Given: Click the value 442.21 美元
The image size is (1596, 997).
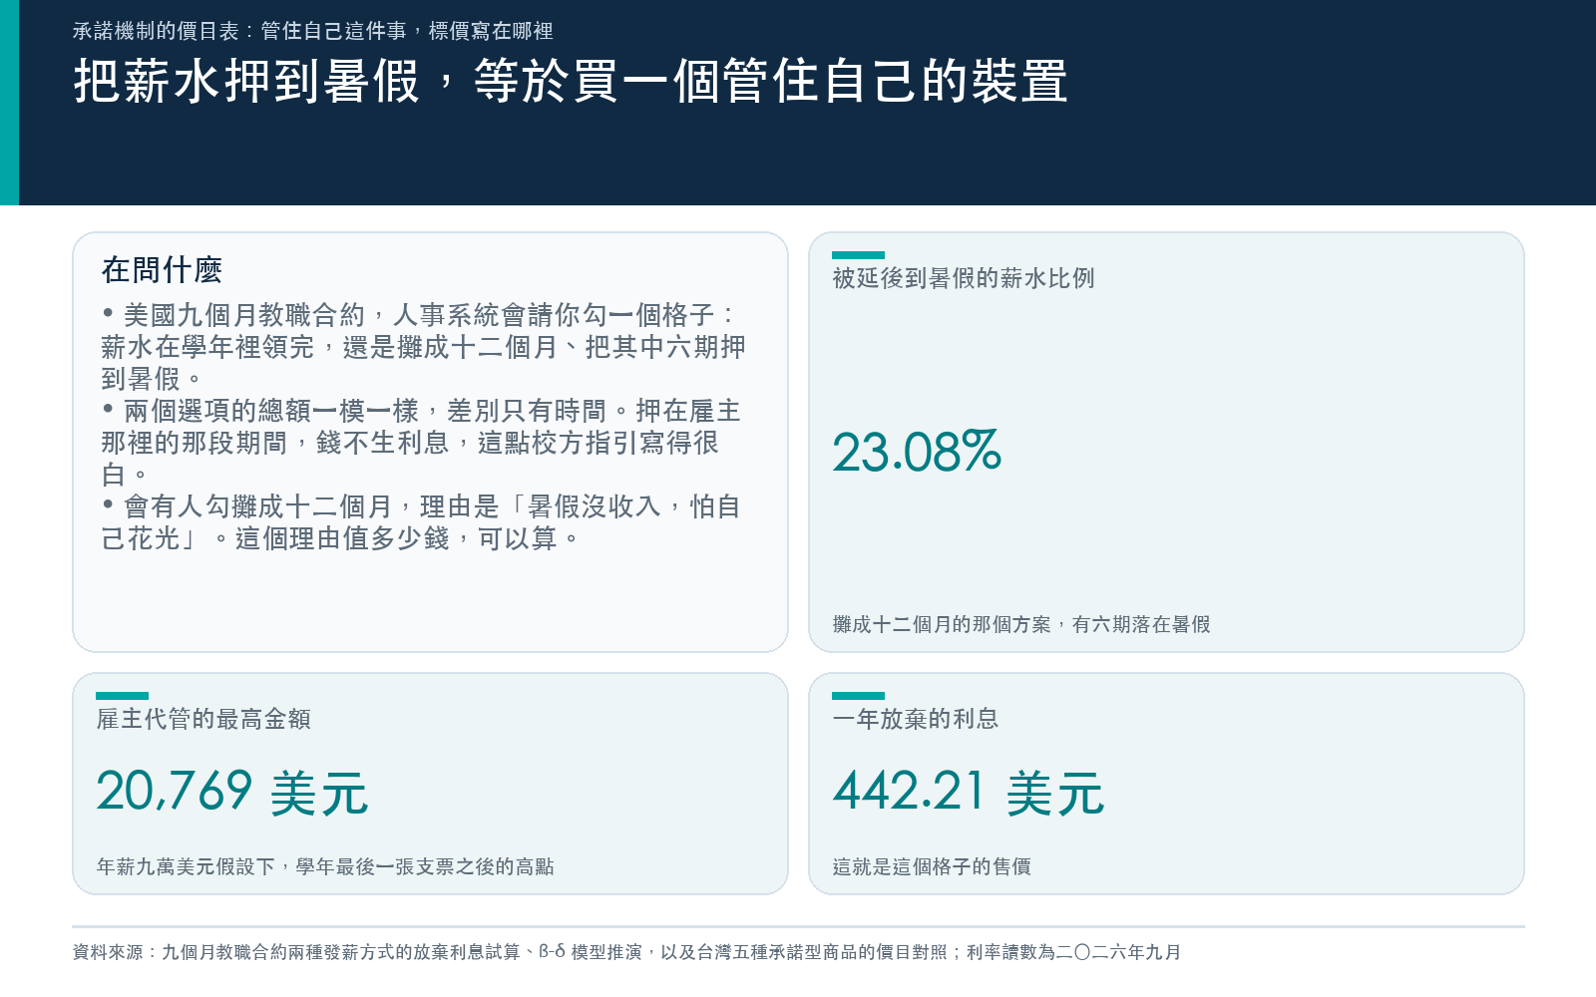Looking at the screenshot, I should [x=969, y=793].
